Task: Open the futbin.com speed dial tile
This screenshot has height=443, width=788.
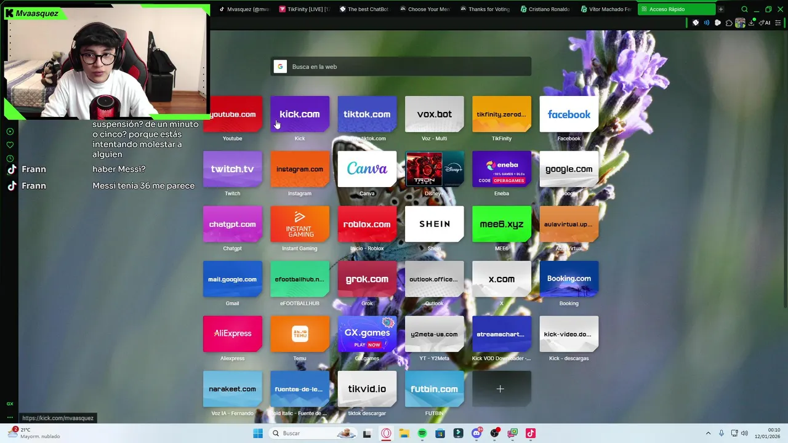Action: pos(434,389)
